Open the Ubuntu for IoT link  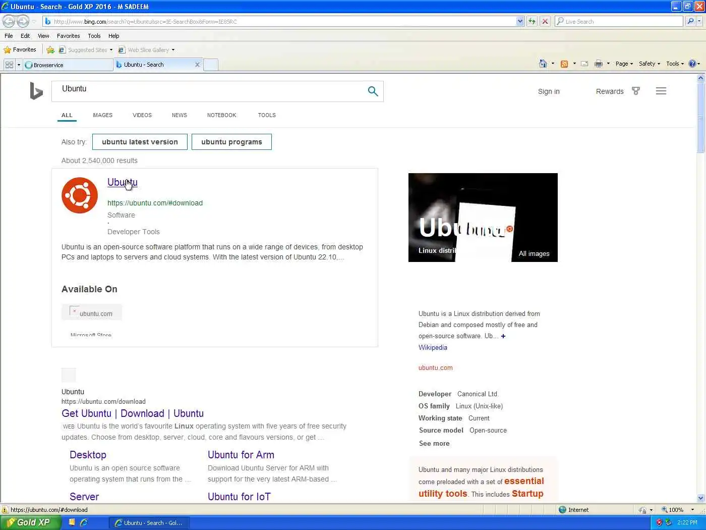(239, 497)
